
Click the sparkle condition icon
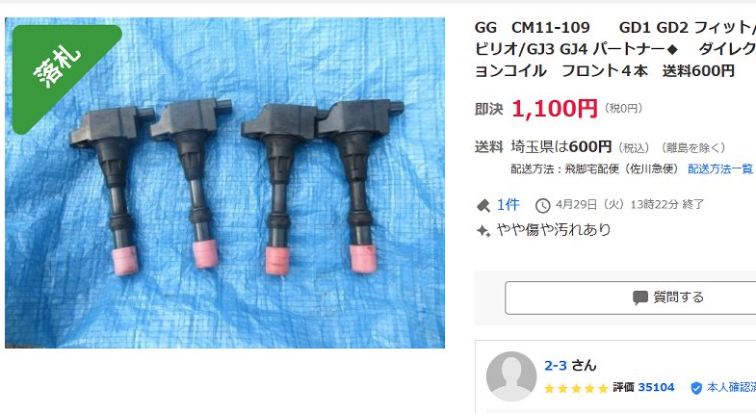click(483, 231)
